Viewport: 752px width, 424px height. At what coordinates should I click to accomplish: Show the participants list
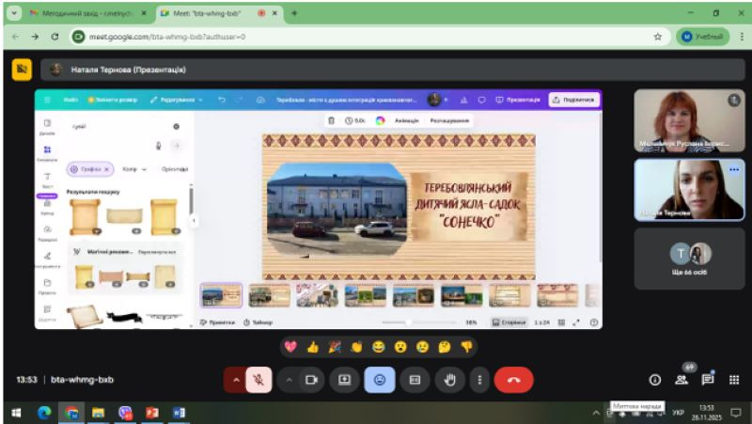[681, 380]
